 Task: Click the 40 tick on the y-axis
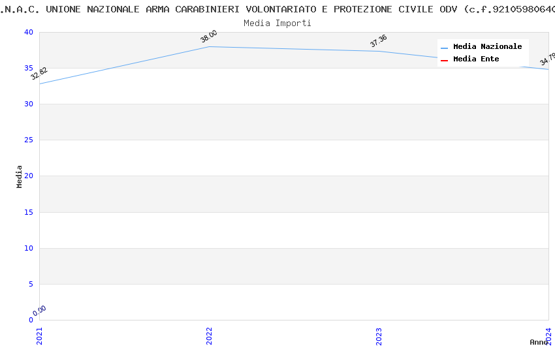(x=28, y=33)
